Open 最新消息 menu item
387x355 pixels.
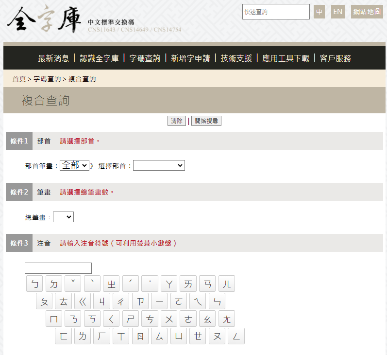tap(53, 58)
